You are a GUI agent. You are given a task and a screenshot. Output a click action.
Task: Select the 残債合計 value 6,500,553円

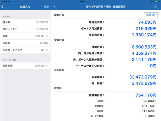(x=144, y=47)
